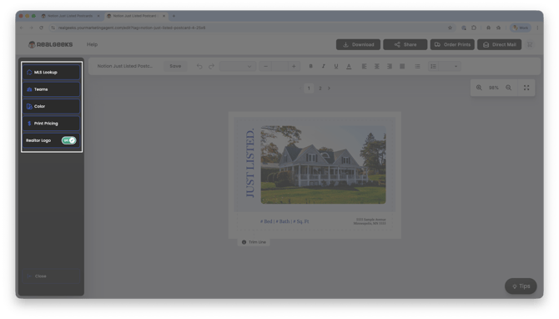Increase font size with plus

[294, 66]
